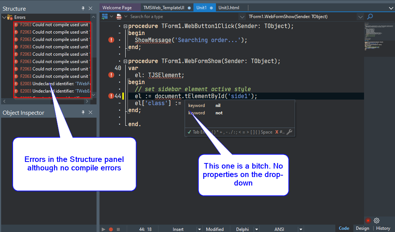
Task: Open the editor tabs overflow dropdown
Action: point(391,8)
